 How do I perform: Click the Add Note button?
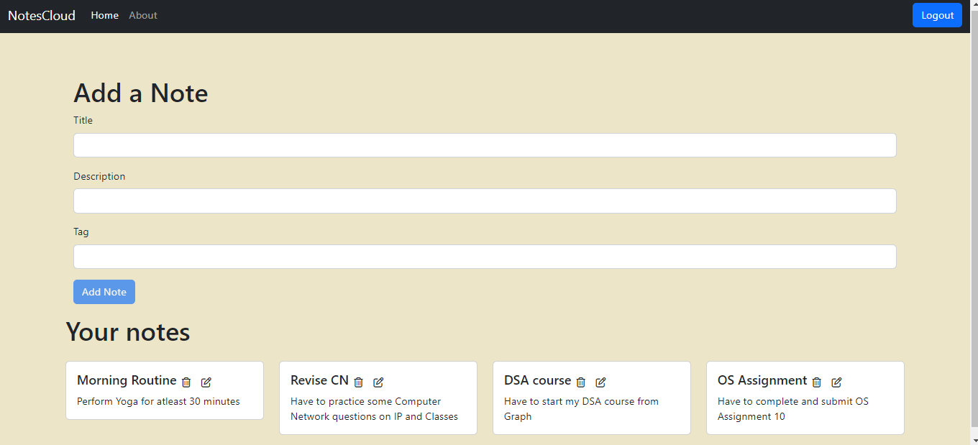(104, 292)
